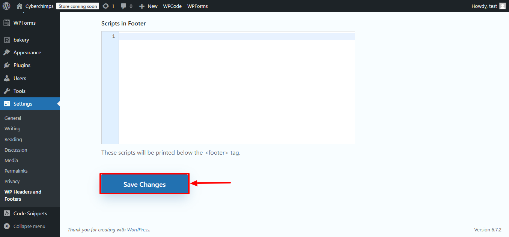This screenshot has height=237, width=509.
Task: Open WPForms in the admin bar
Action: pos(197,6)
